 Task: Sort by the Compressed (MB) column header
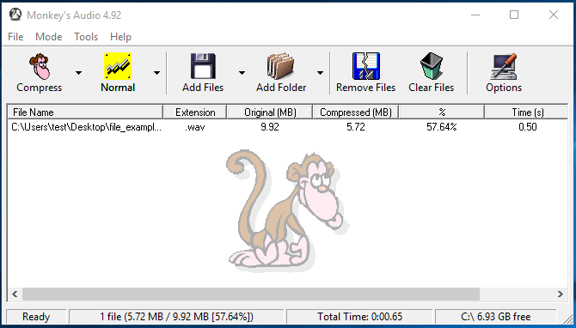click(x=356, y=112)
